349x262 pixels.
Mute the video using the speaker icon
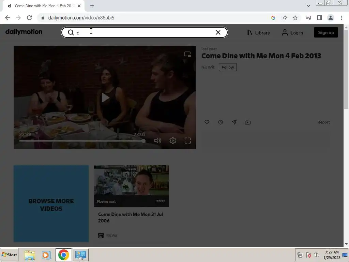(x=157, y=141)
